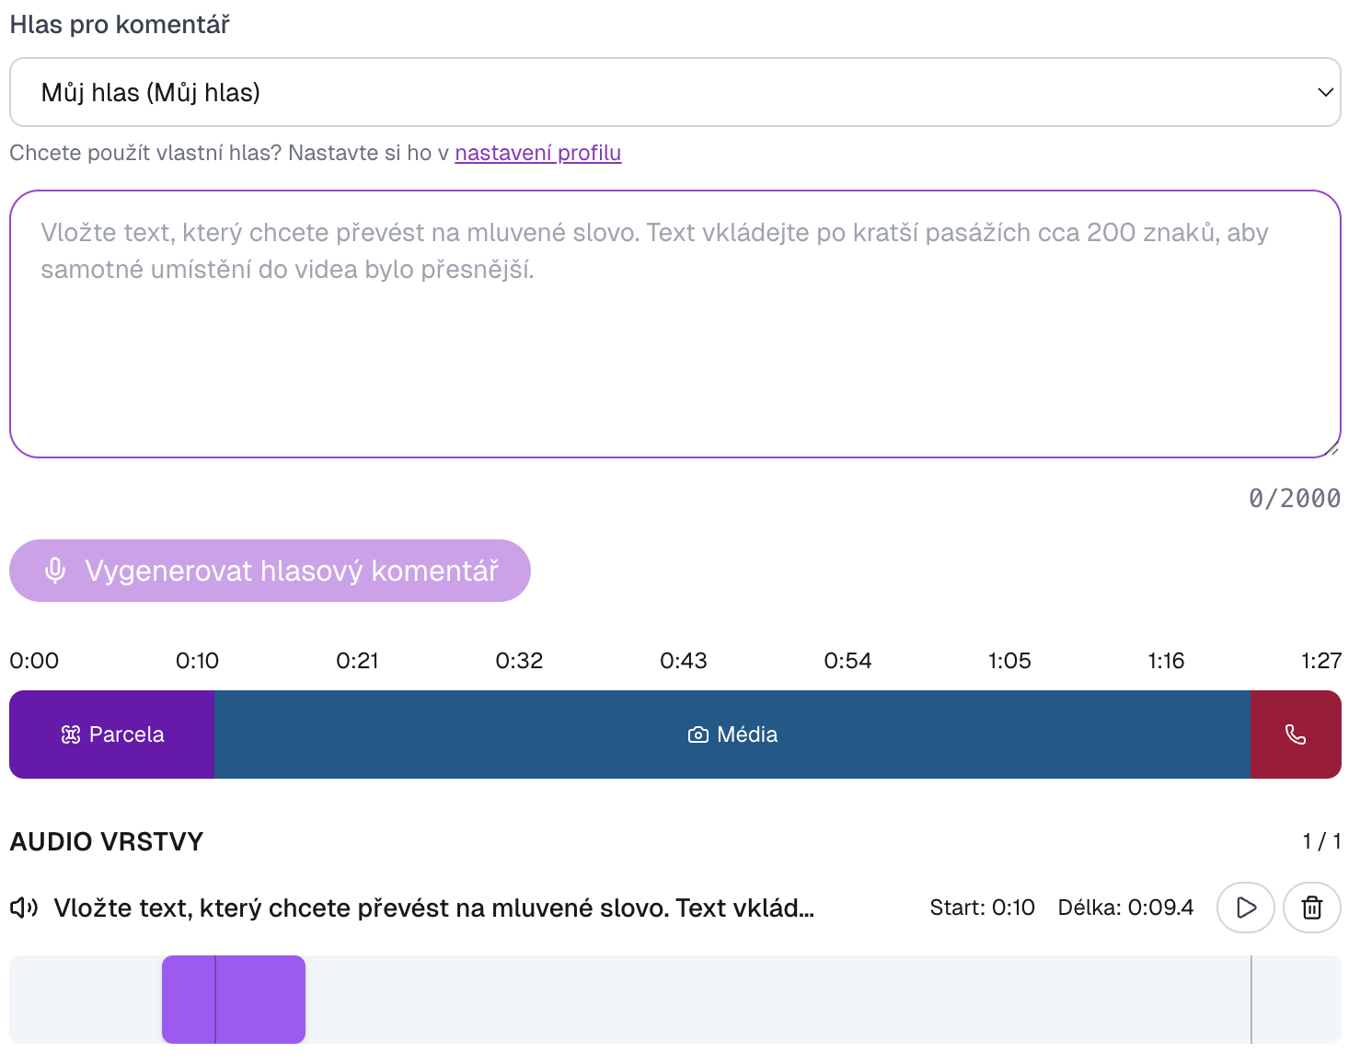Click the camera icon in Média segment
1360x1064 pixels.
point(698,734)
